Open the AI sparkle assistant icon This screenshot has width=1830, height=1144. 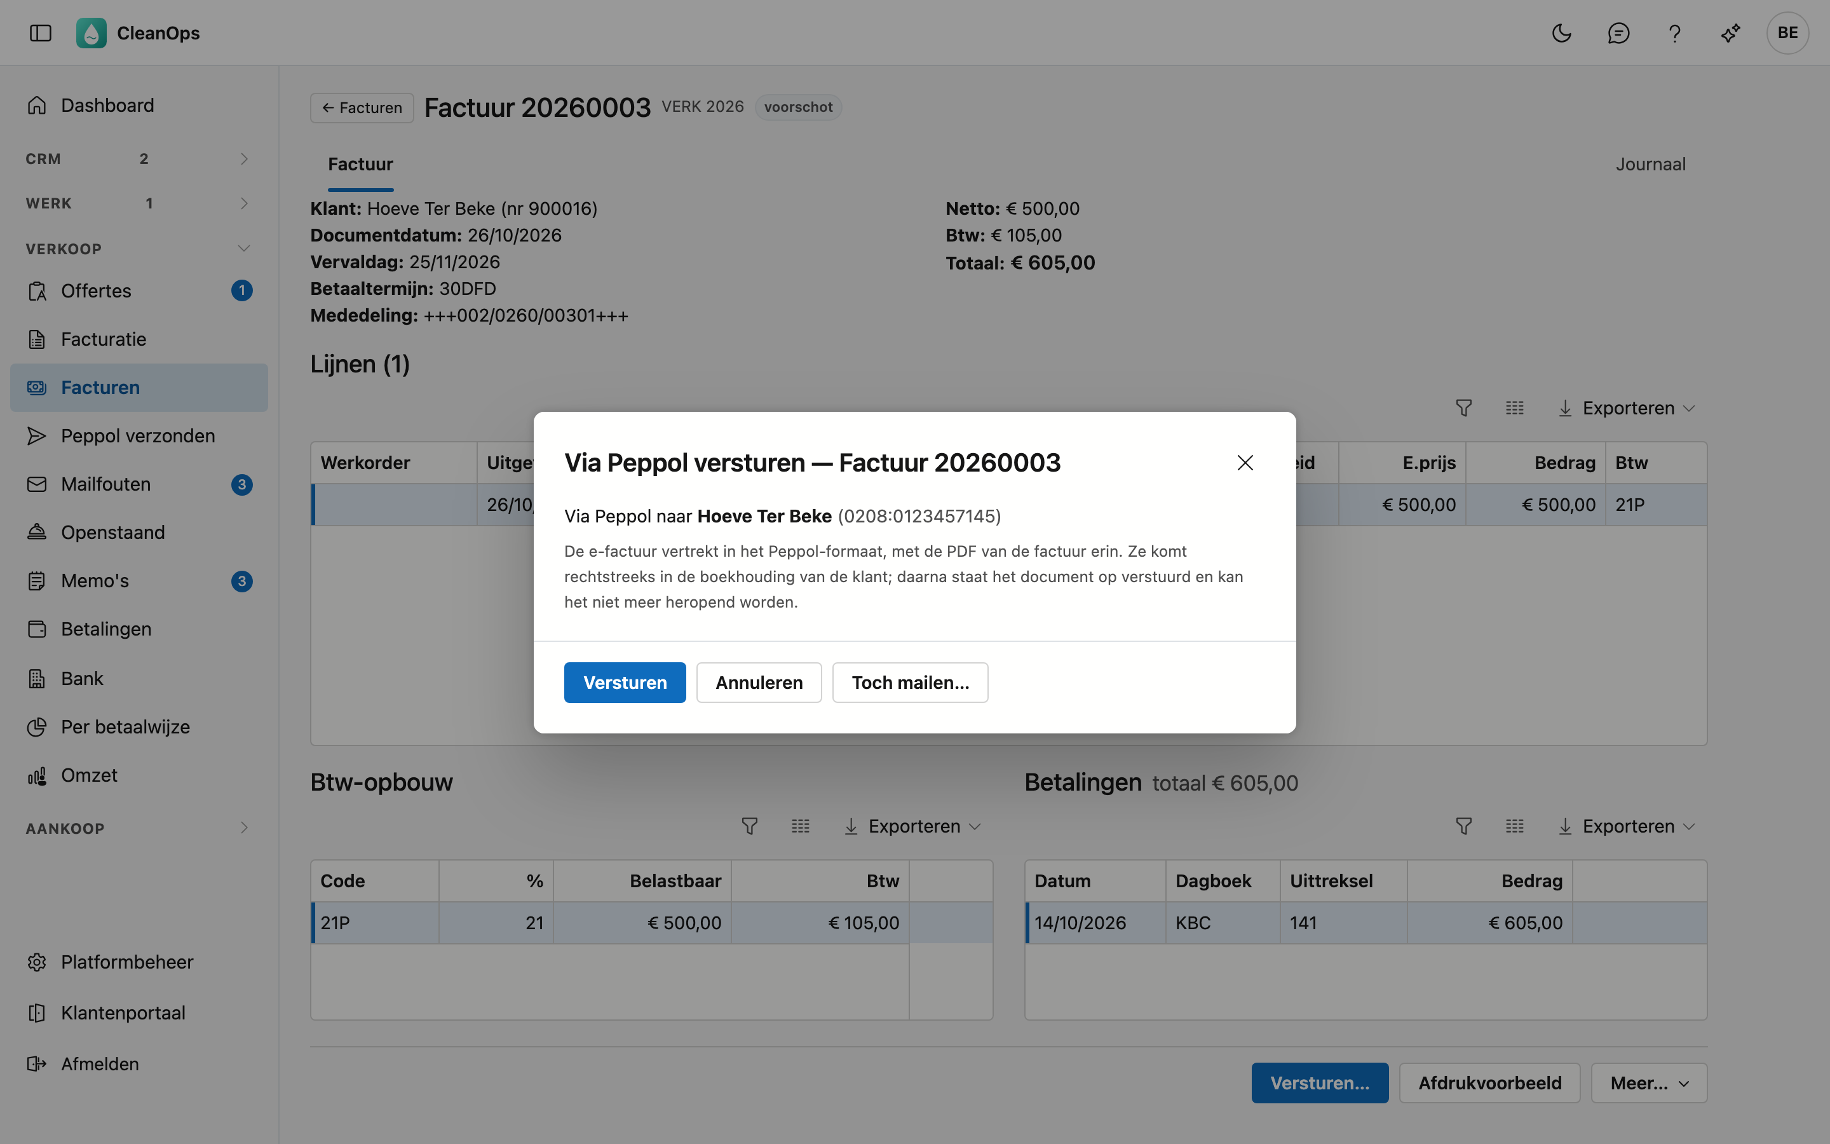1731,32
